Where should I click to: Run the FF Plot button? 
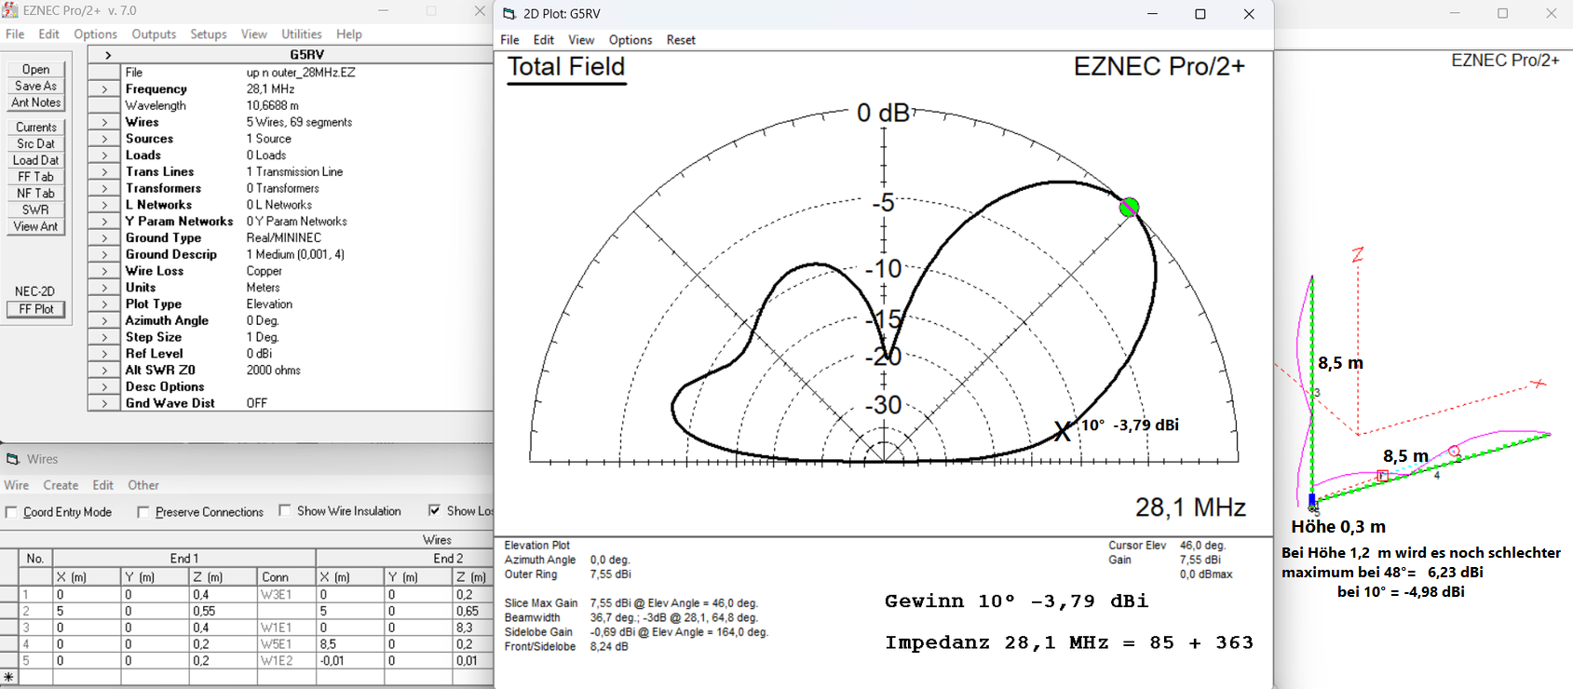pos(36,309)
